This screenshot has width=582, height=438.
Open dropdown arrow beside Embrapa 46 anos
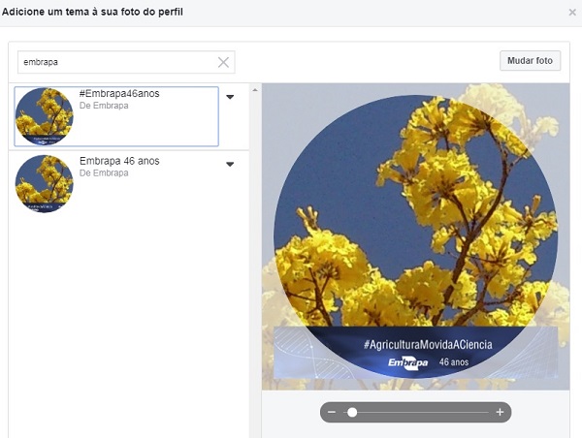(x=230, y=165)
